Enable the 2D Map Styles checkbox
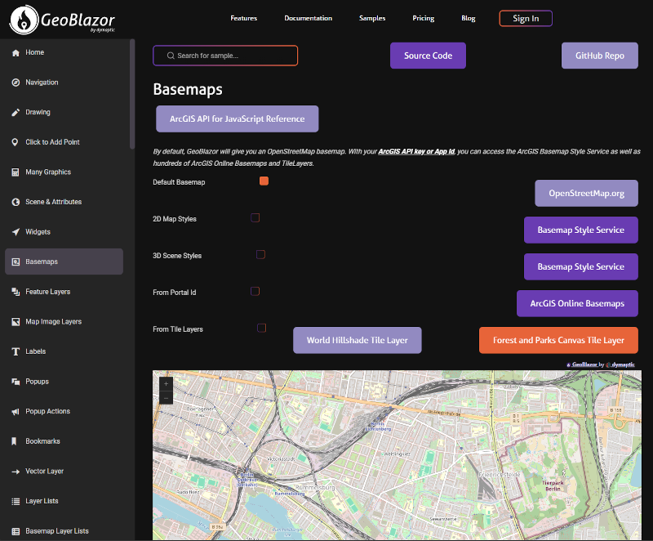Viewport: 653px width, 541px height. 255,217
